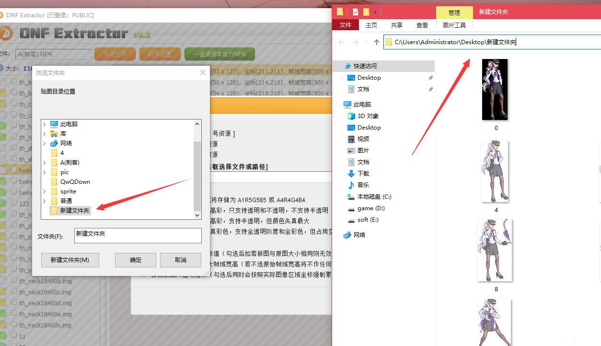This screenshot has height=346, width=601.
Task: Open the 图片工具 ribbon tab
Action: [454, 25]
